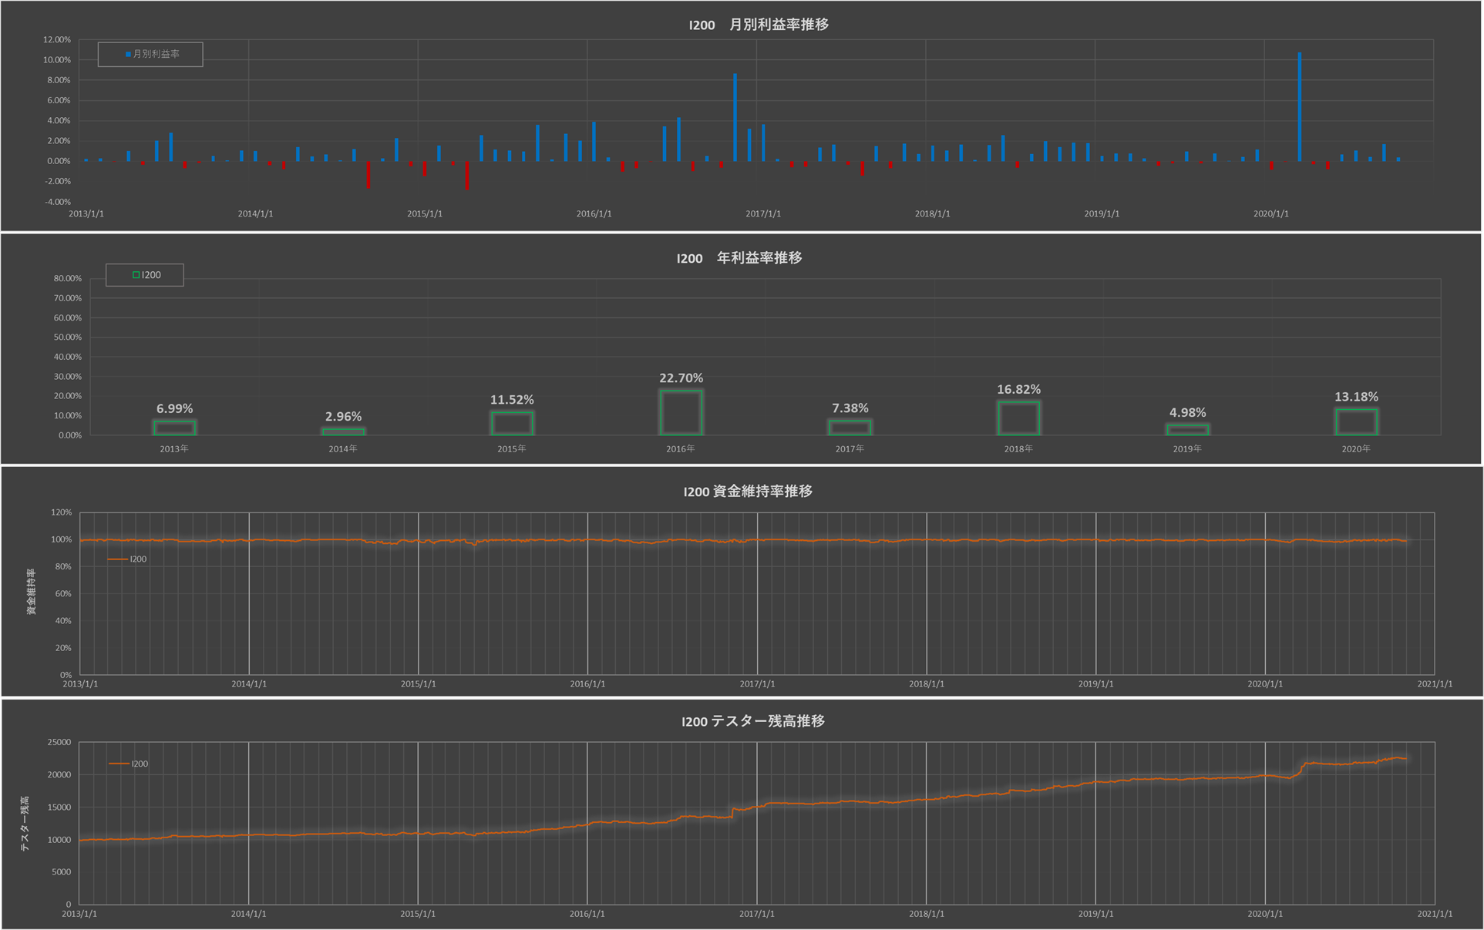The width and height of the screenshot is (1484, 930).
Task: Click I200 legend in margin-rate chart
Action: pos(128,559)
